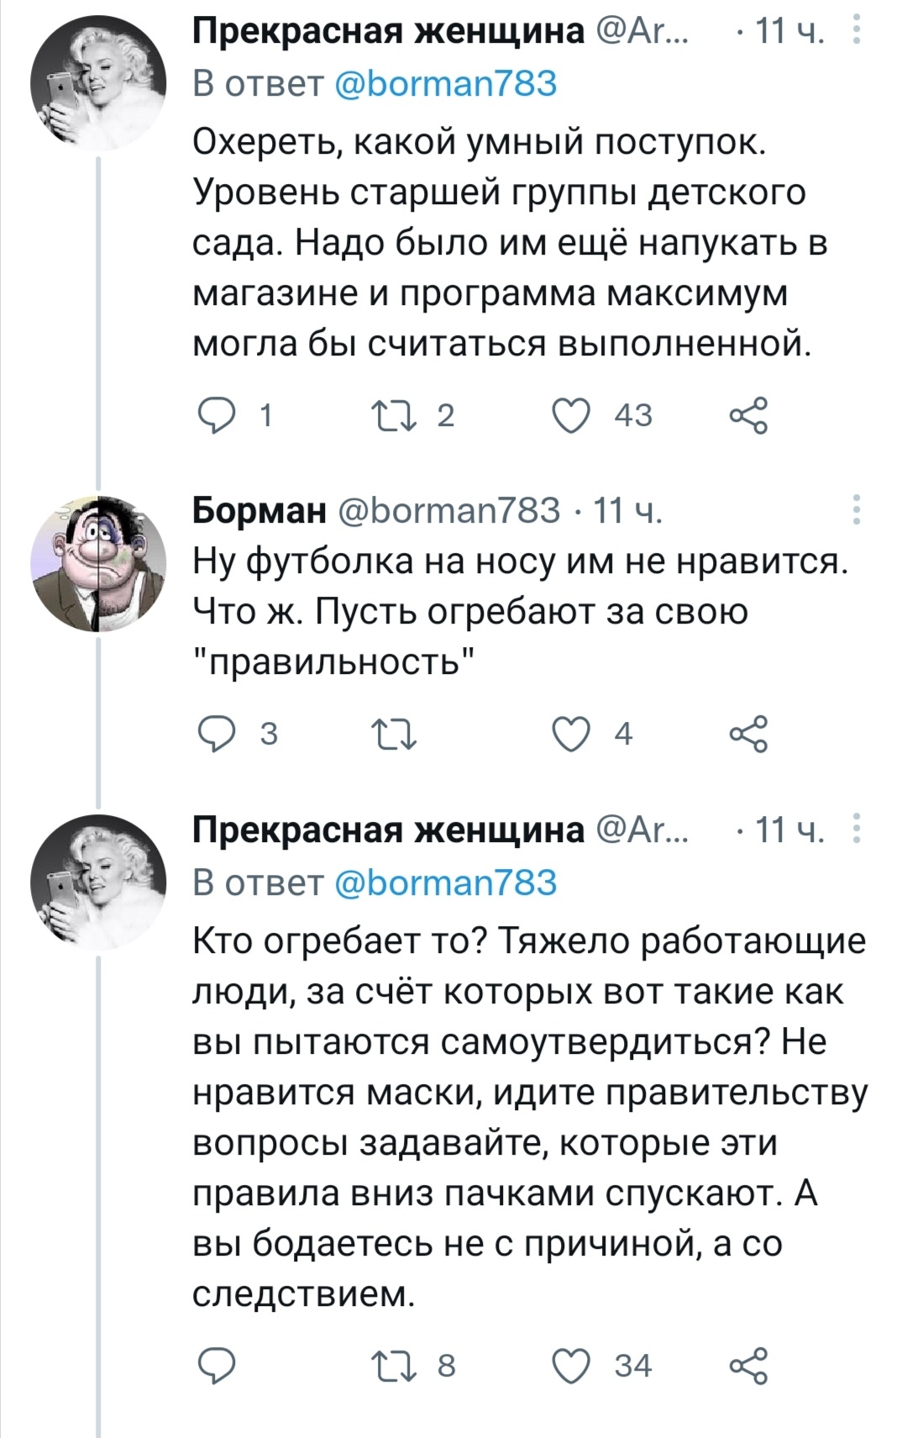
Task: Like the first tweet with 43 likes
Action: (x=572, y=415)
